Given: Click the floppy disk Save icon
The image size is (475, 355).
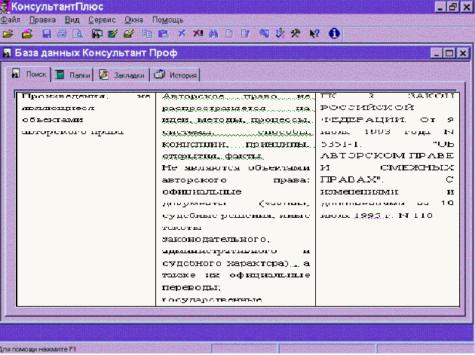Looking at the screenshot, I should tap(47, 34).
